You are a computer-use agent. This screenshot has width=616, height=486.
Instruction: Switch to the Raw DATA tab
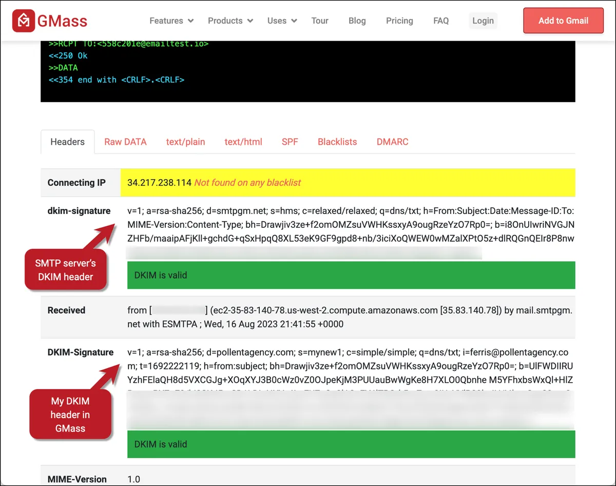pyautogui.click(x=125, y=142)
